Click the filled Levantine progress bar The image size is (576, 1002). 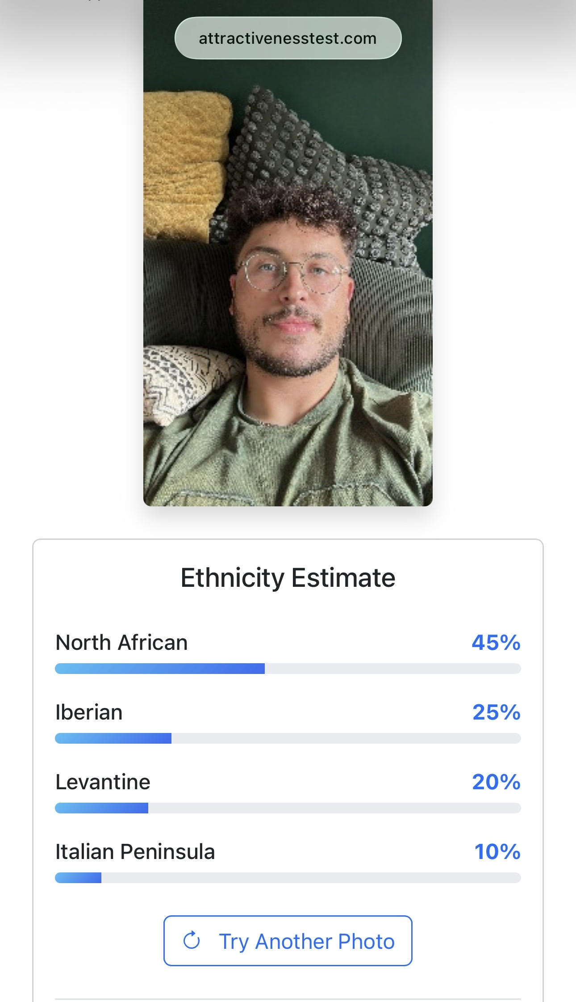click(101, 808)
